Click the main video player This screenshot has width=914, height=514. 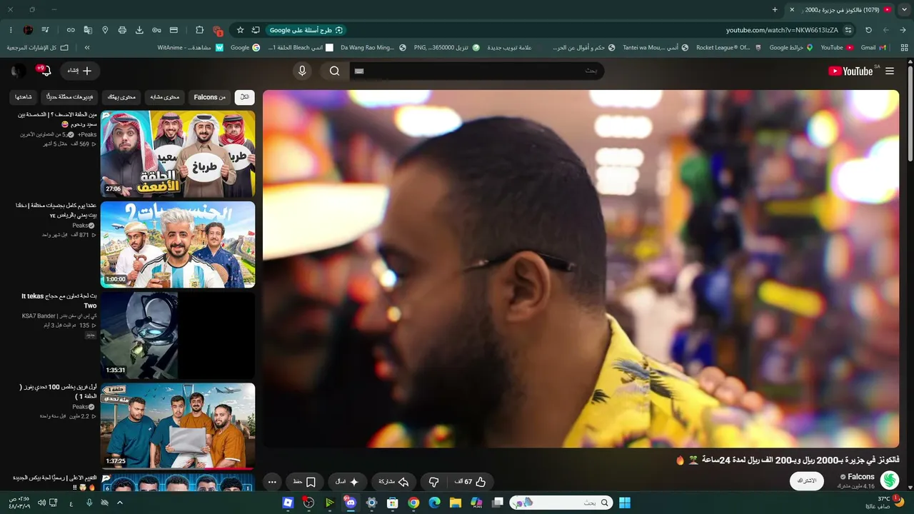pos(581,268)
